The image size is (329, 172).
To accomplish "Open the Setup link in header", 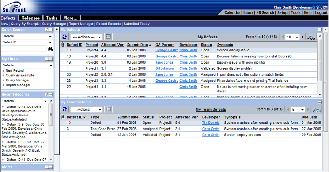I will click(x=283, y=12).
